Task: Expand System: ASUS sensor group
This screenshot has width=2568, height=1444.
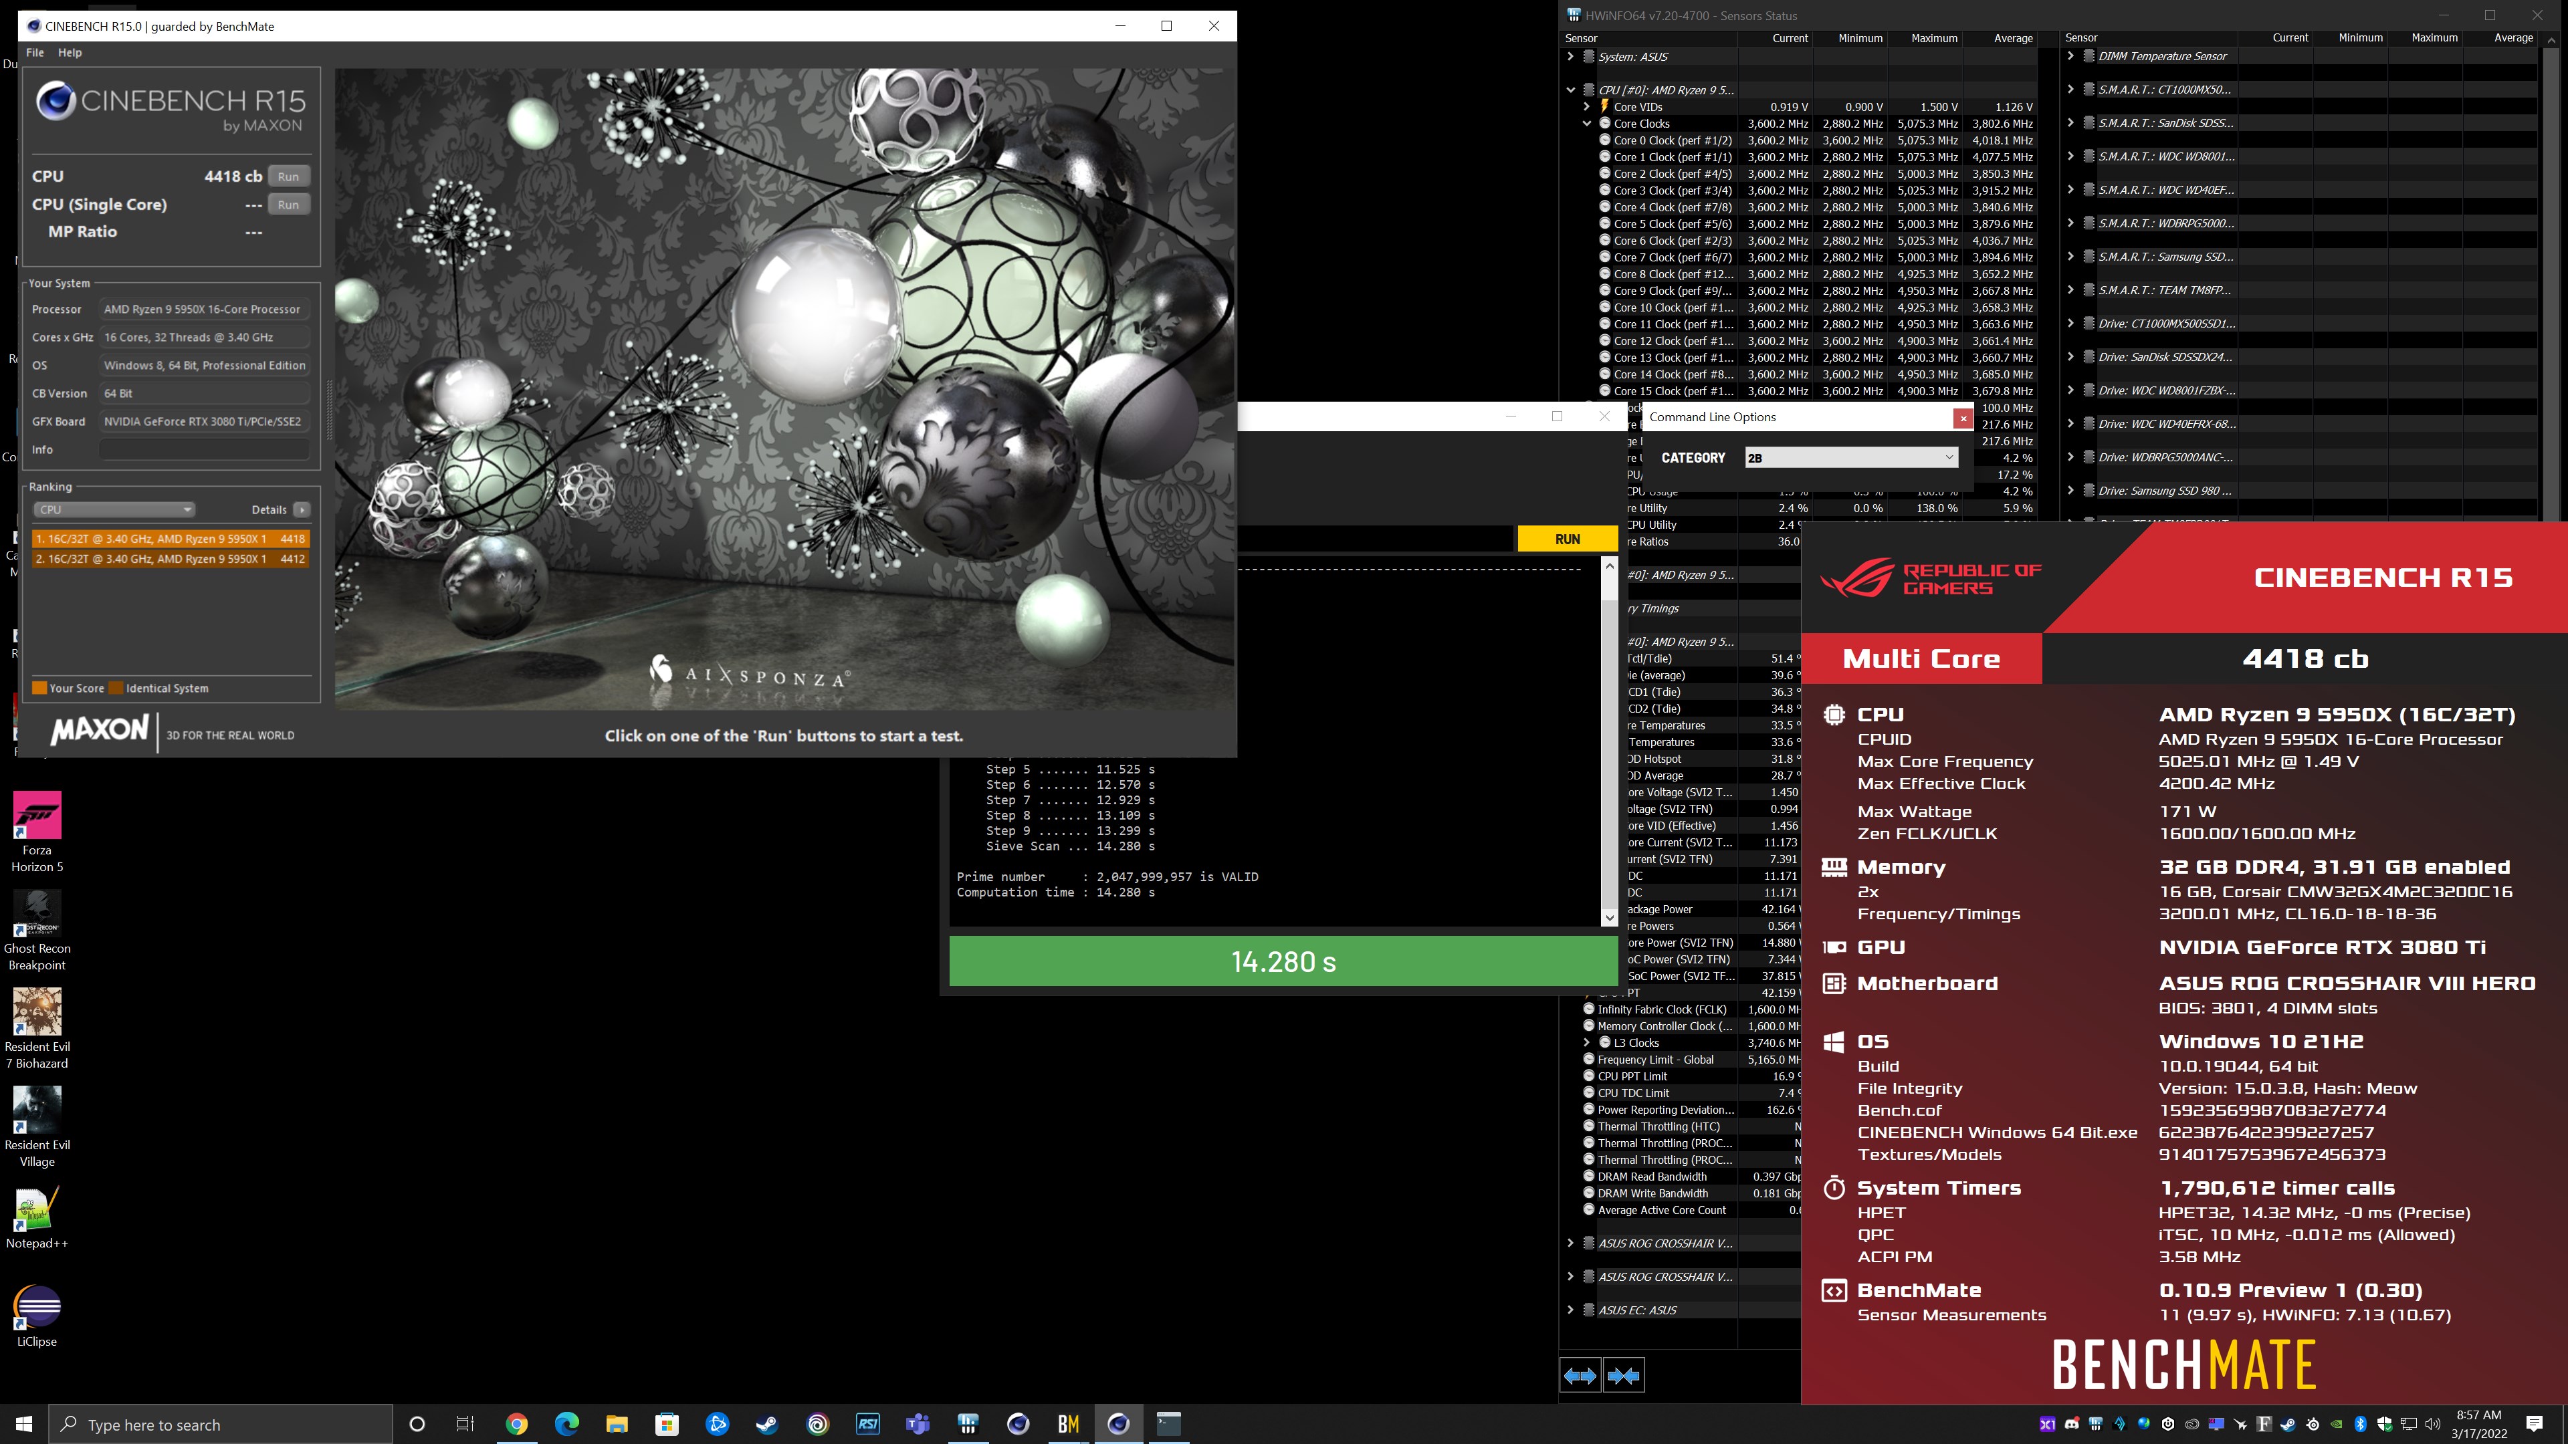Action: pyautogui.click(x=1571, y=57)
